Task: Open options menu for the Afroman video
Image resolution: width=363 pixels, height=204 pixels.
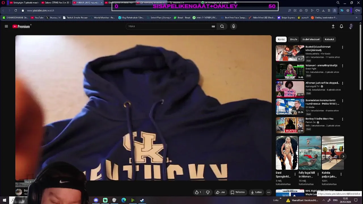Action: pos(343,83)
